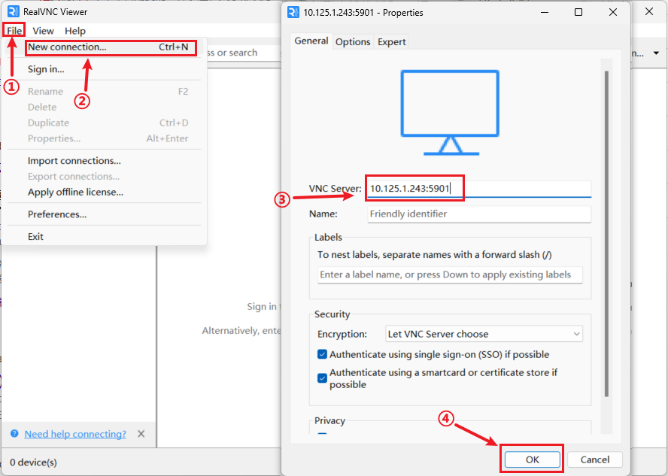Toggle smartcard or certificate store checkbox

(x=322, y=378)
